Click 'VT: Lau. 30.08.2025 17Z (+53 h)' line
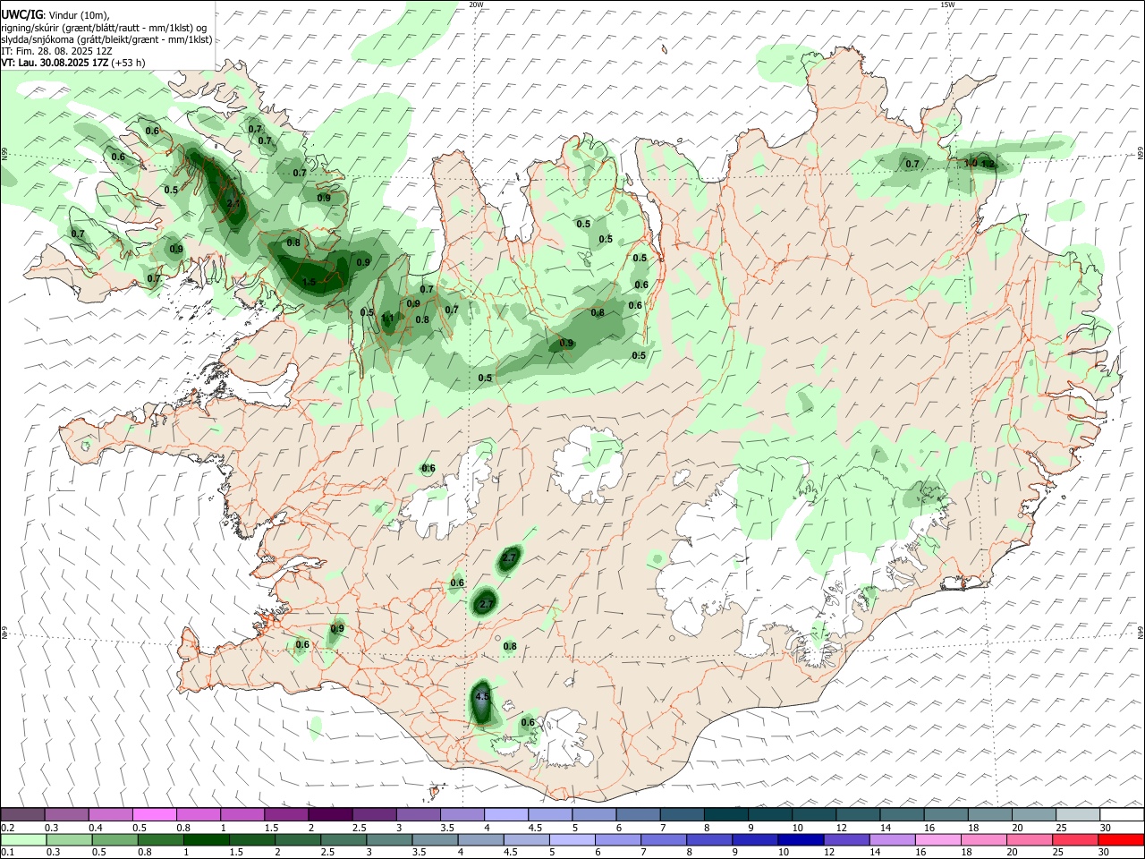 pos(72,63)
